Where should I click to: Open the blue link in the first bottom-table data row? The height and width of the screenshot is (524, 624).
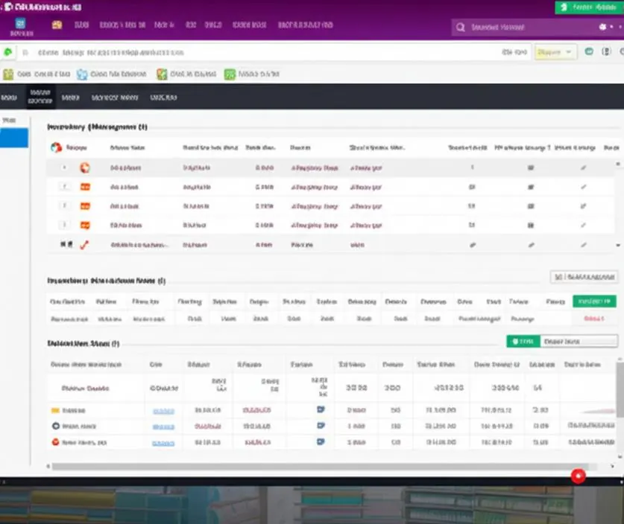[x=163, y=411]
